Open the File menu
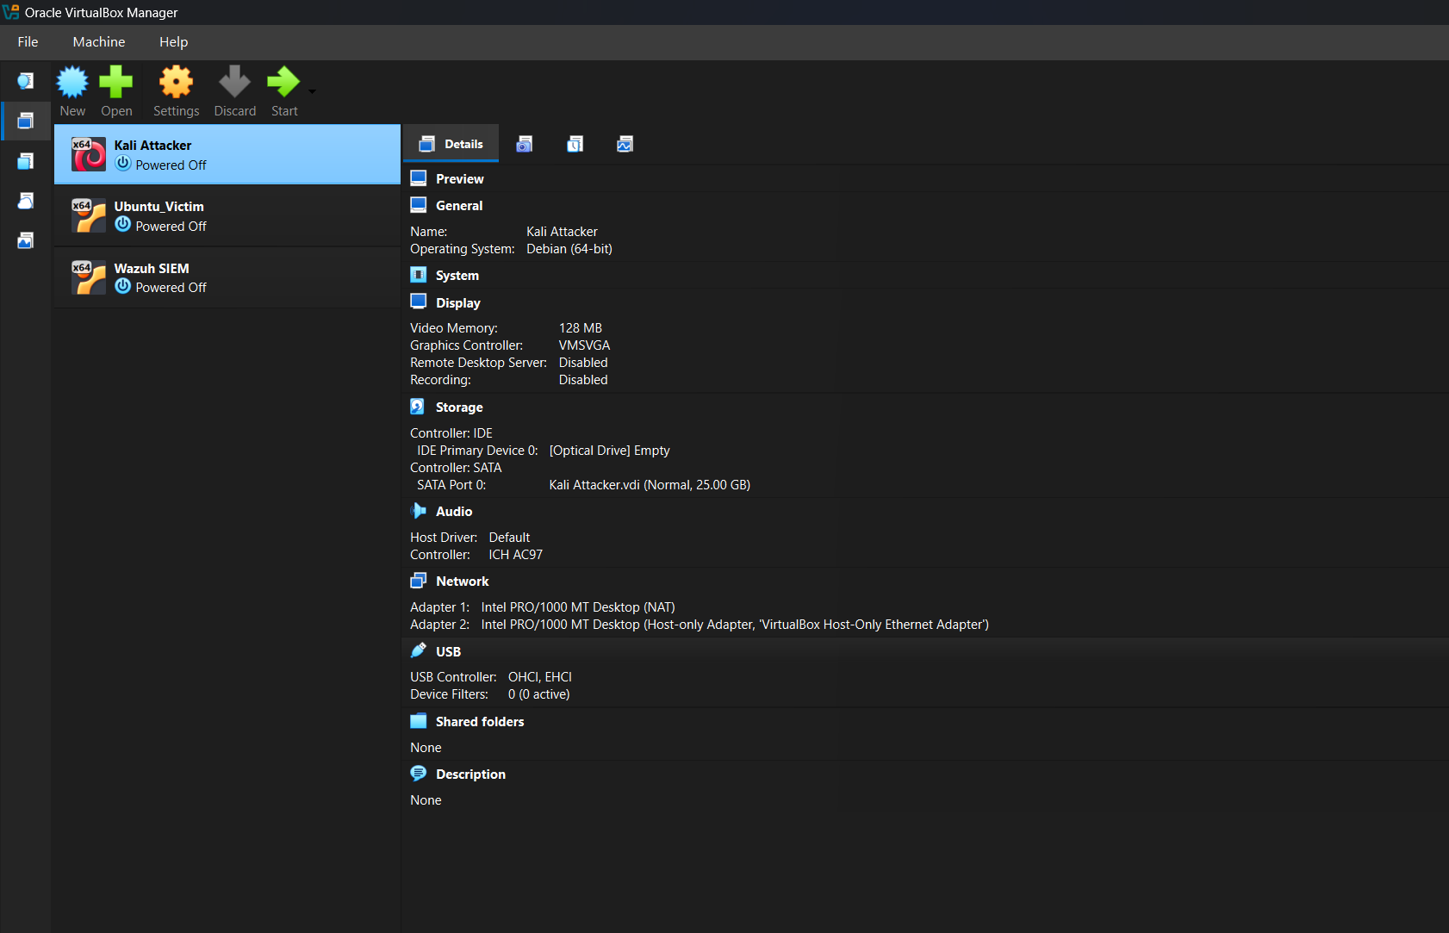The image size is (1449, 933). [x=28, y=41]
